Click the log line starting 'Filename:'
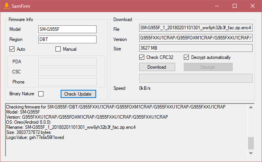The height and width of the screenshot is (162, 262). (71, 127)
